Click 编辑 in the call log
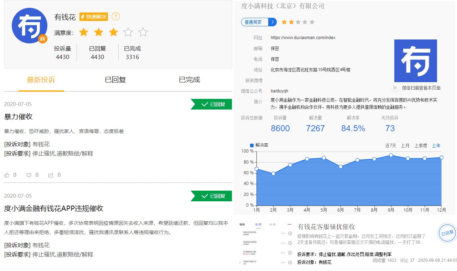Image resolution: width=457 pixels, height=271 pixels. 242,225
